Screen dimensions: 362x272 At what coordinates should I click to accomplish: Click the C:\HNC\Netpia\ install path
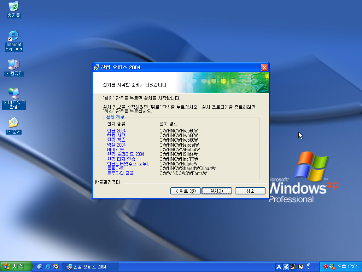pos(179,164)
